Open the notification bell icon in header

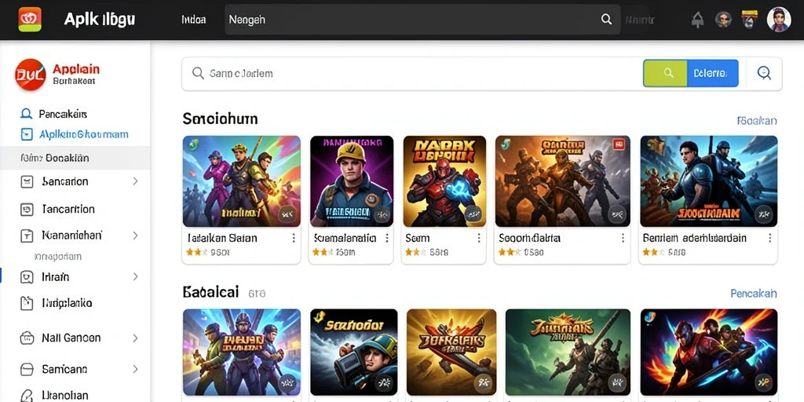[x=698, y=20]
